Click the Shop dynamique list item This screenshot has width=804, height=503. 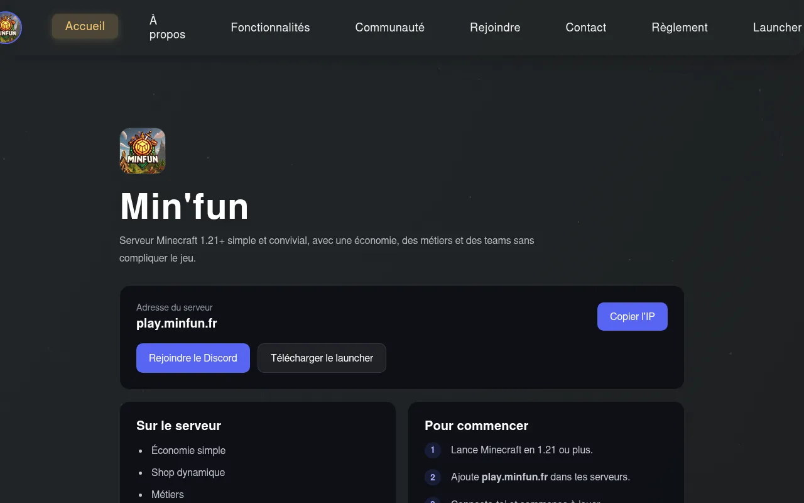(188, 472)
